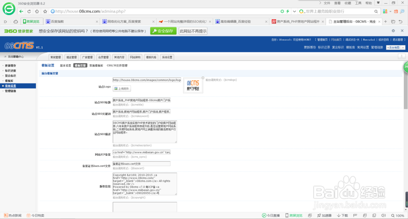
Task: Open the sidebar toggle icon left of tabs
Action: tap(5, 22)
